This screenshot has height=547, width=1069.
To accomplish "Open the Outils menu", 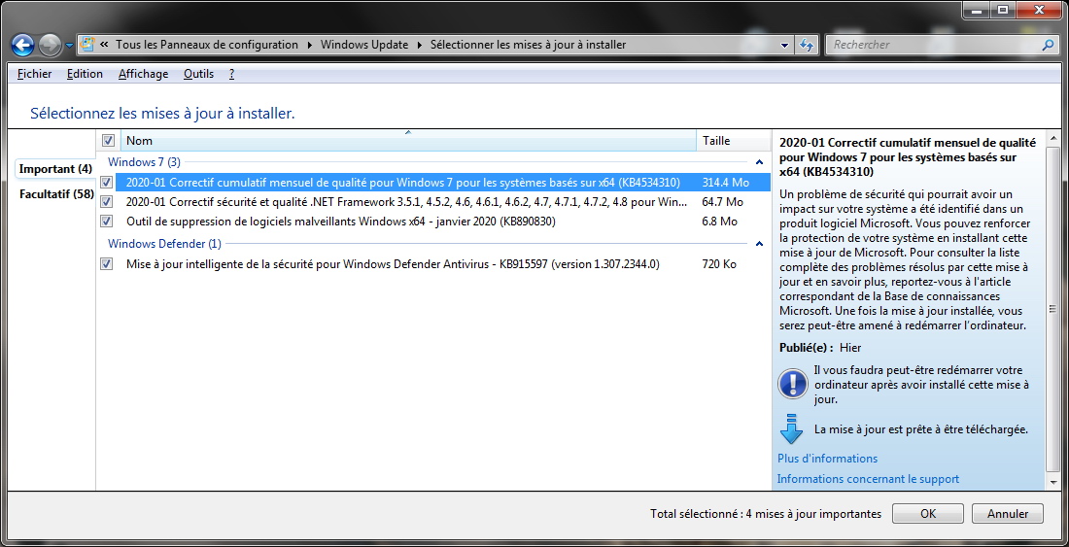I will tap(198, 74).
